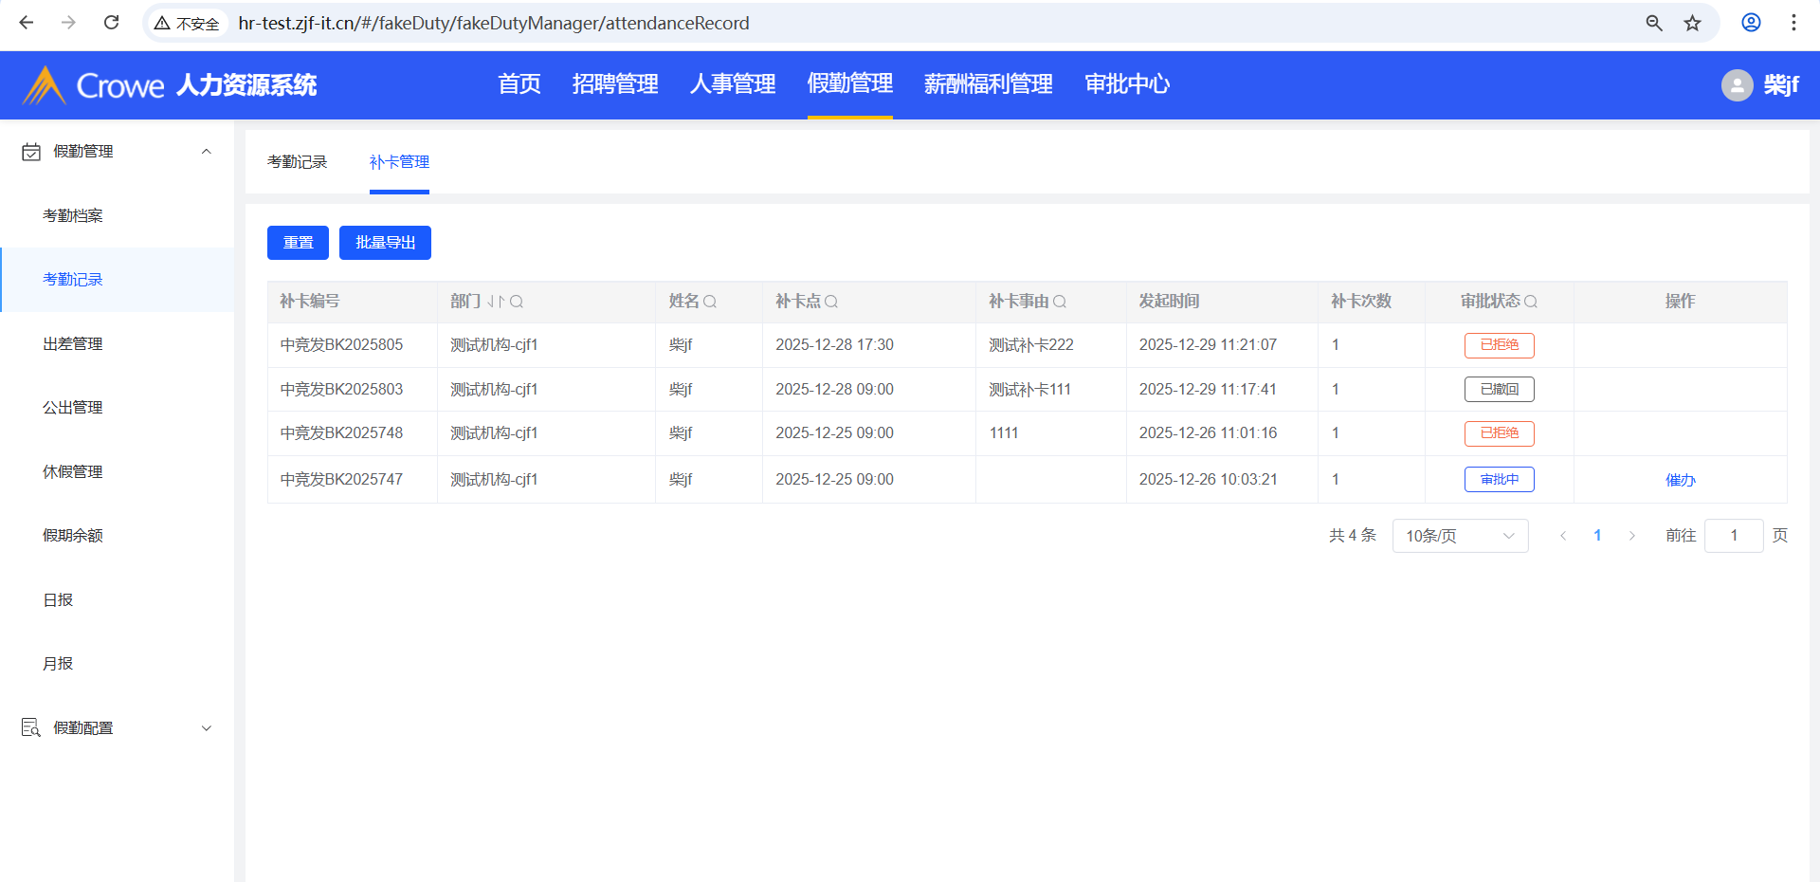Open 休假管理 in the sidebar
The image size is (1820, 882).
pos(73,471)
